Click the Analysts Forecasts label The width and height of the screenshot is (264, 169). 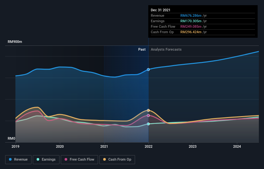pos(166,49)
